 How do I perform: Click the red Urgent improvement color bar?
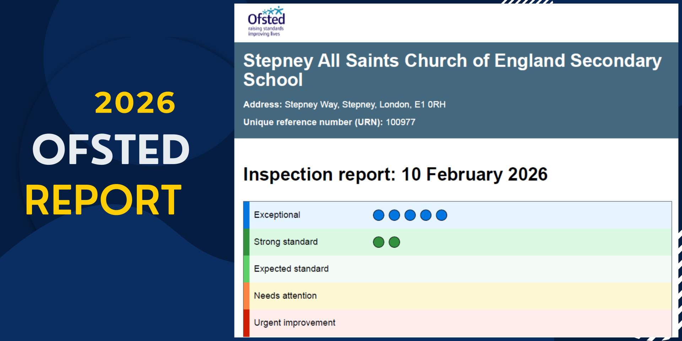click(x=246, y=323)
